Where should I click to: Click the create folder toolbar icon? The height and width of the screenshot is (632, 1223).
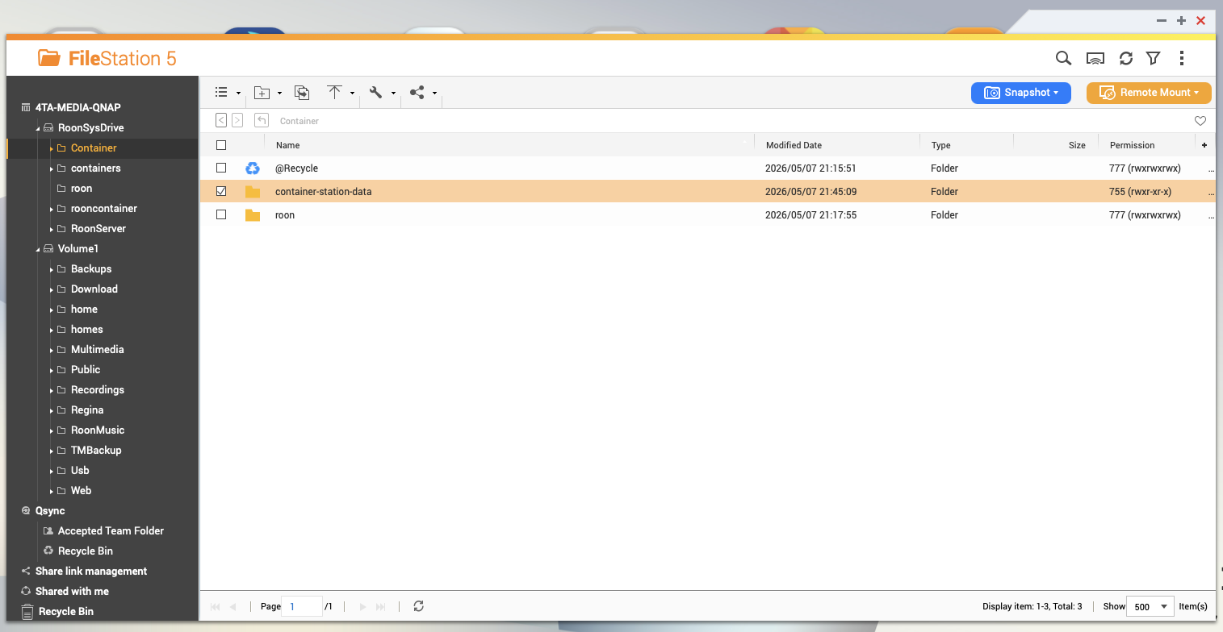point(262,93)
